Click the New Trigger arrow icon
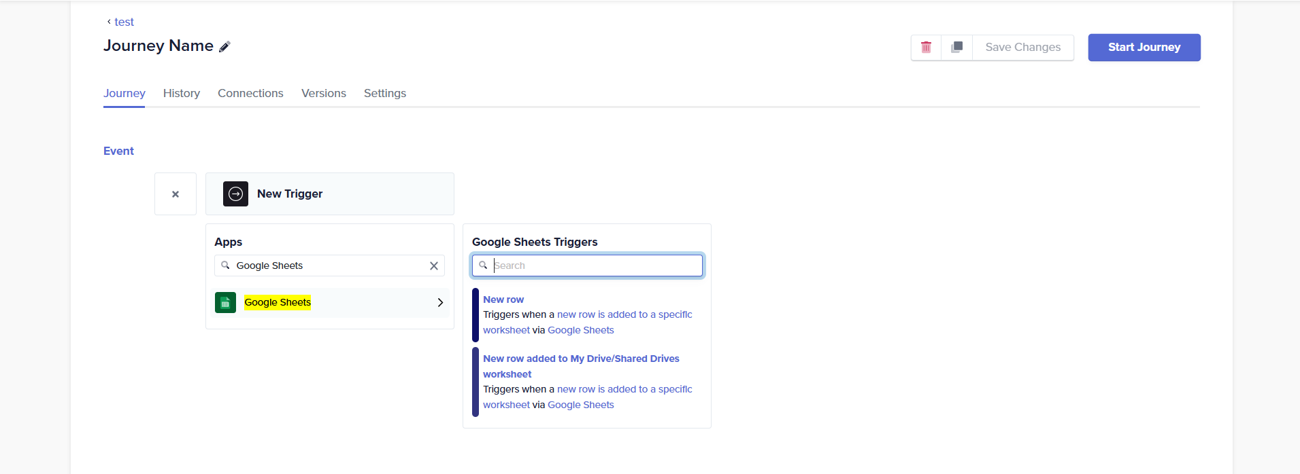This screenshot has height=474, width=1300. (235, 194)
